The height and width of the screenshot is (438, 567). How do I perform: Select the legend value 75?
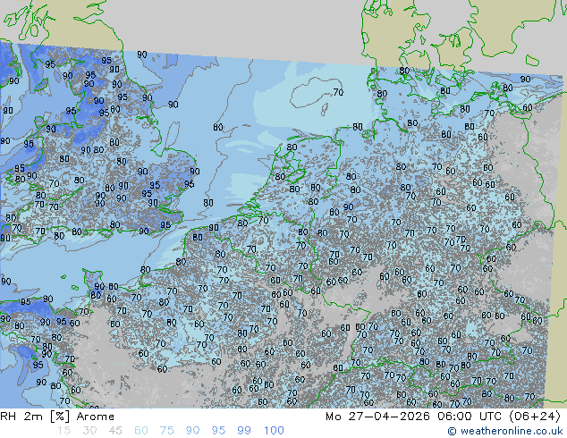pos(166,431)
